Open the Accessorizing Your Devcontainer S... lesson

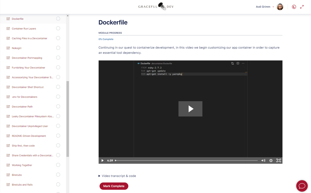33,77
